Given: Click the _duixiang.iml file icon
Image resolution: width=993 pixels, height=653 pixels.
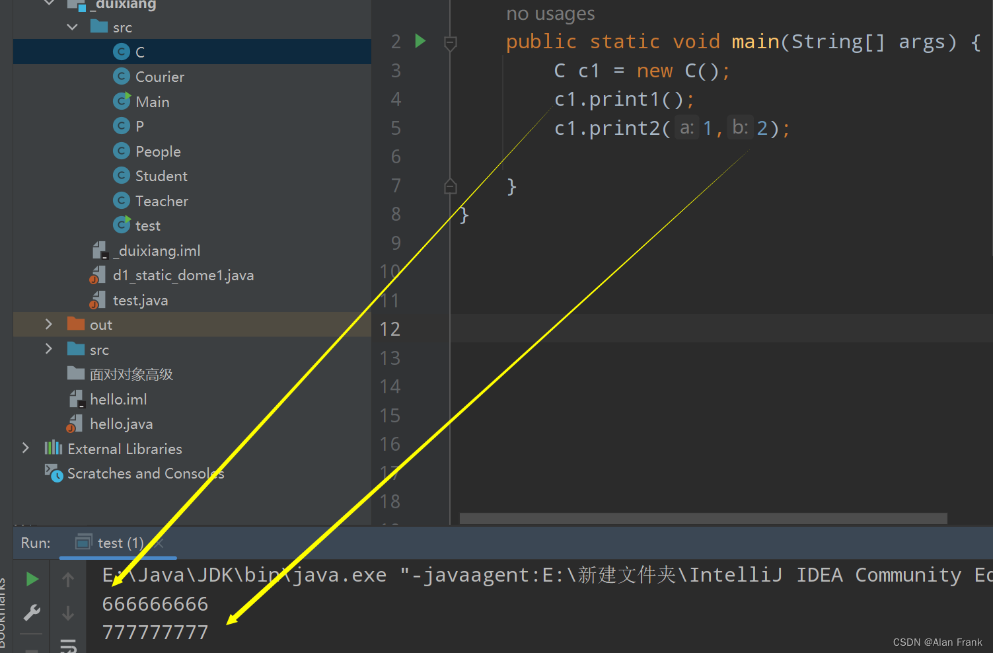Looking at the screenshot, I should click(x=100, y=250).
